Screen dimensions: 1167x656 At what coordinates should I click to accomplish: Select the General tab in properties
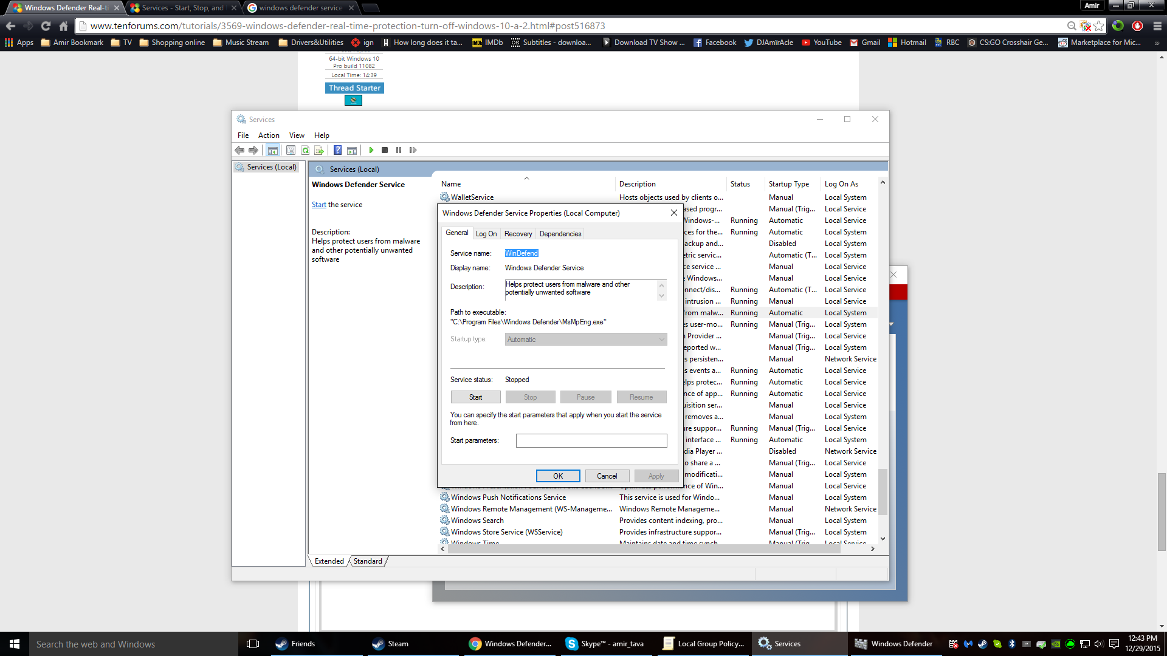(x=457, y=233)
